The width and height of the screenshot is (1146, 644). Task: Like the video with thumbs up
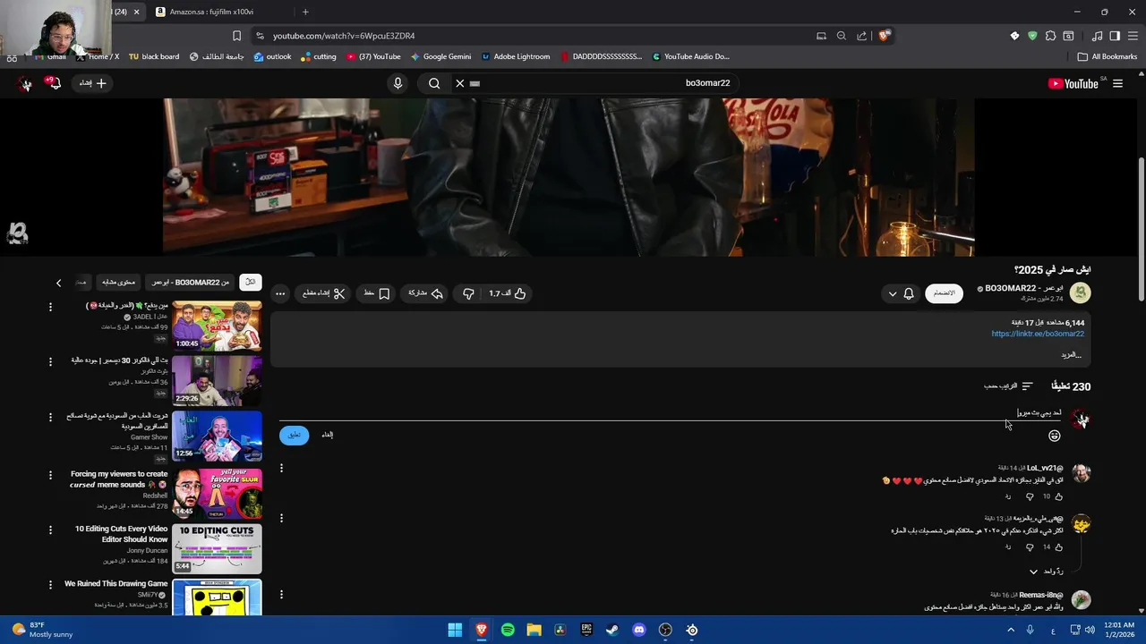(509, 293)
